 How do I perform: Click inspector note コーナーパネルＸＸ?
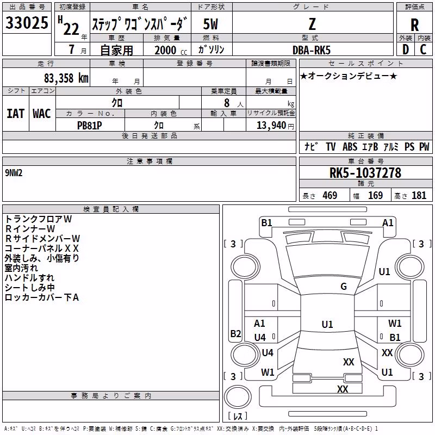point(42,248)
